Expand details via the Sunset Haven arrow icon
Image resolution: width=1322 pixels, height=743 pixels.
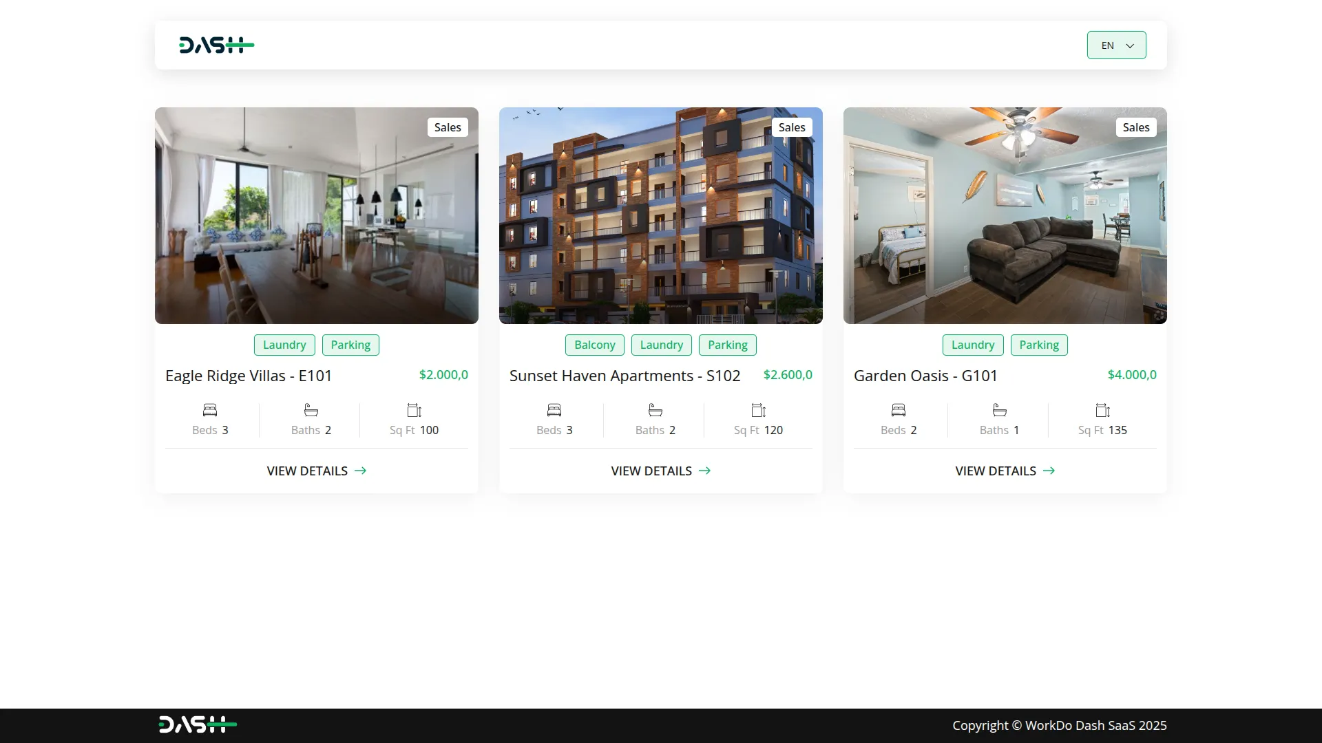(705, 471)
